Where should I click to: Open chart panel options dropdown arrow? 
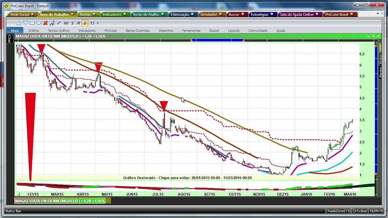368,36
